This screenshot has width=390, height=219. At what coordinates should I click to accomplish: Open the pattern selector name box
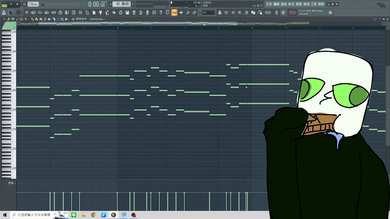pos(122,4)
